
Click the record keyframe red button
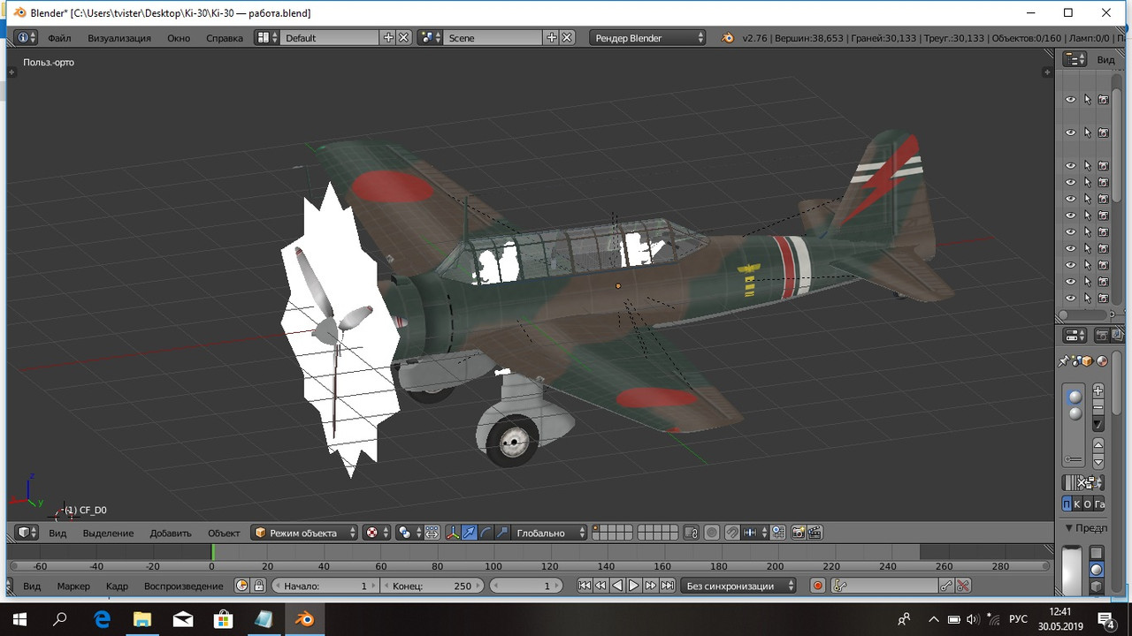coord(818,586)
